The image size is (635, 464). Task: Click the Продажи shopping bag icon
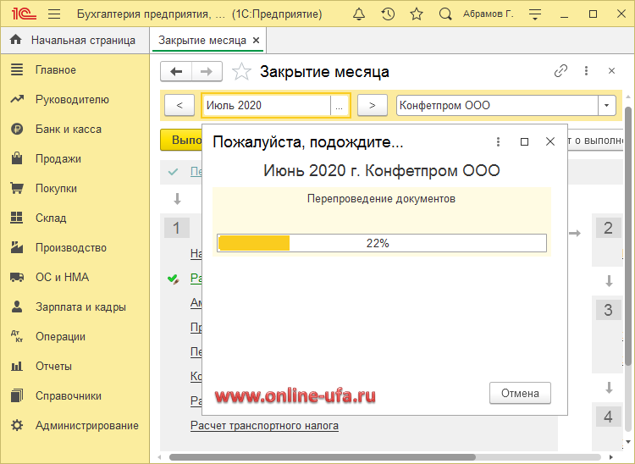[17, 158]
